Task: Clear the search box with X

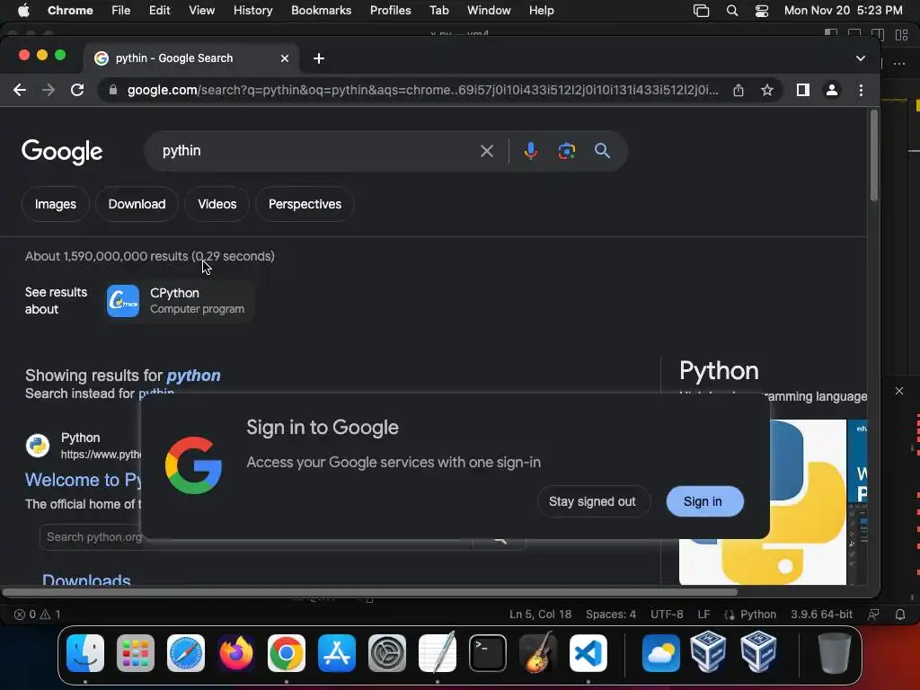Action: pyautogui.click(x=486, y=151)
